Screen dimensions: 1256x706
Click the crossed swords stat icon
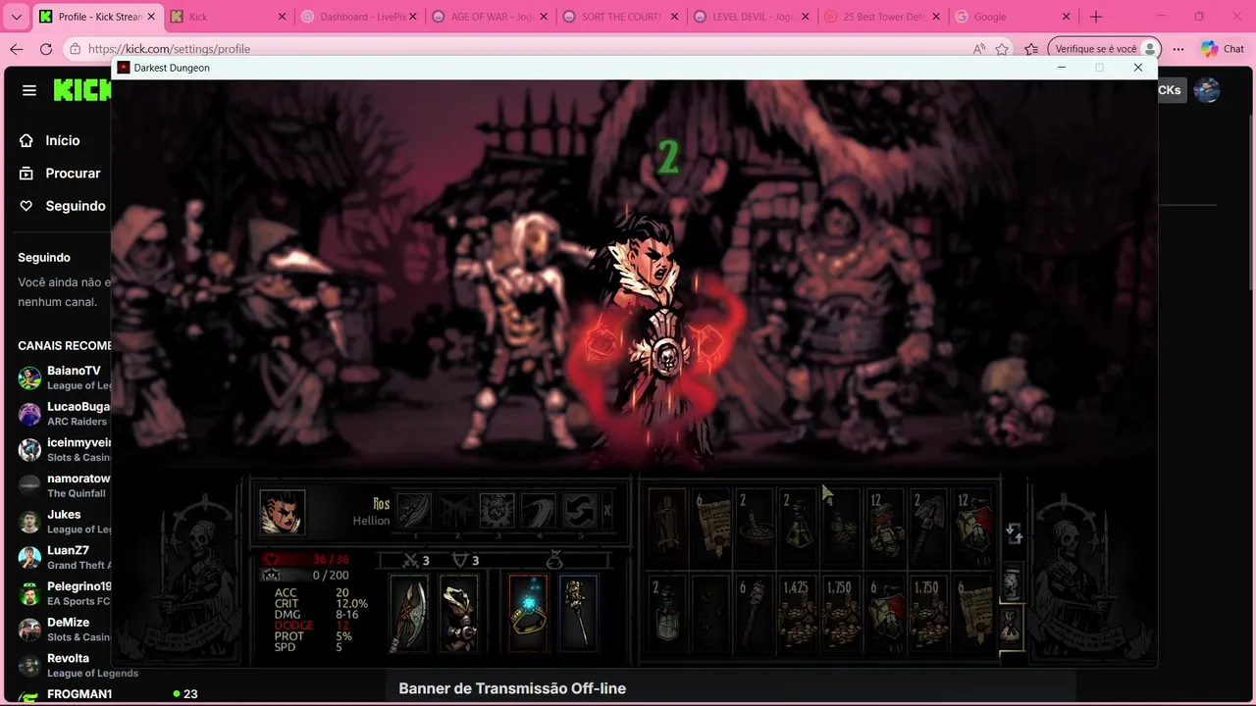tap(412, 560)
